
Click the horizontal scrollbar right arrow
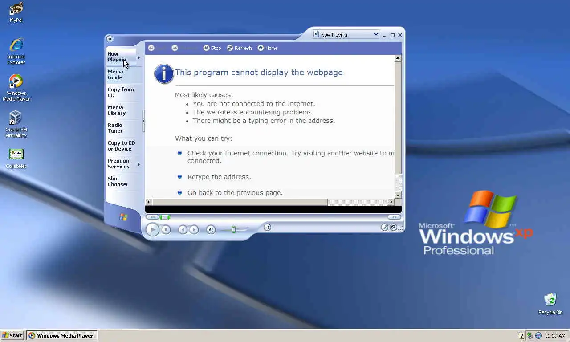(391, 202)
